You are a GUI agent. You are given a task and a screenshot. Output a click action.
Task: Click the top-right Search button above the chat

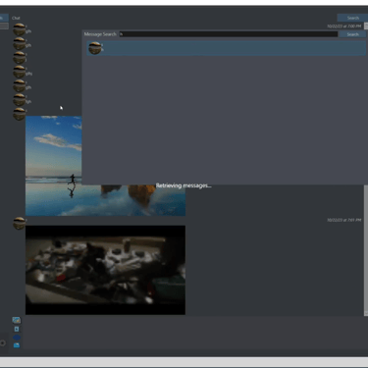click(x=352, y=18)
